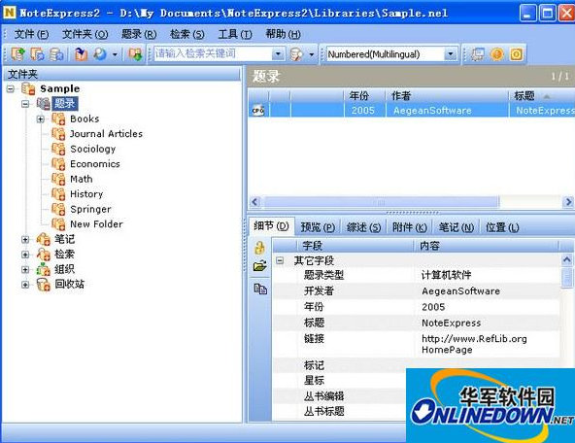Open the globe icon dropdown arrow

[115, 54]
